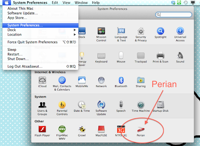Open Print & Scan preferences
Viewport: 200px width, 146px height.
point(160,55)
